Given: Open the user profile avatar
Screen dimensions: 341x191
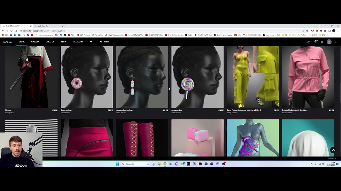Looking at the screenshot, I should coord(329,42).
